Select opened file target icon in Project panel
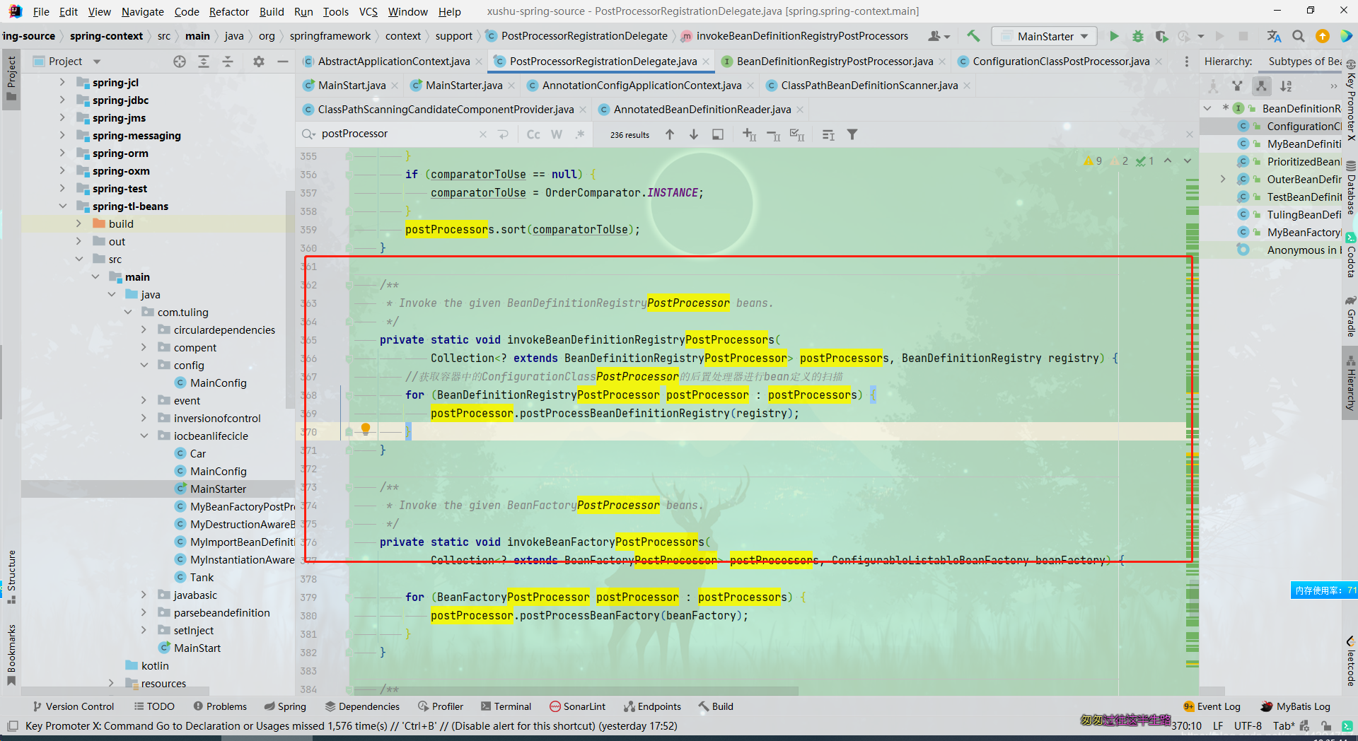The width and height of the screenshot is (1358, 741). [180, 62]
